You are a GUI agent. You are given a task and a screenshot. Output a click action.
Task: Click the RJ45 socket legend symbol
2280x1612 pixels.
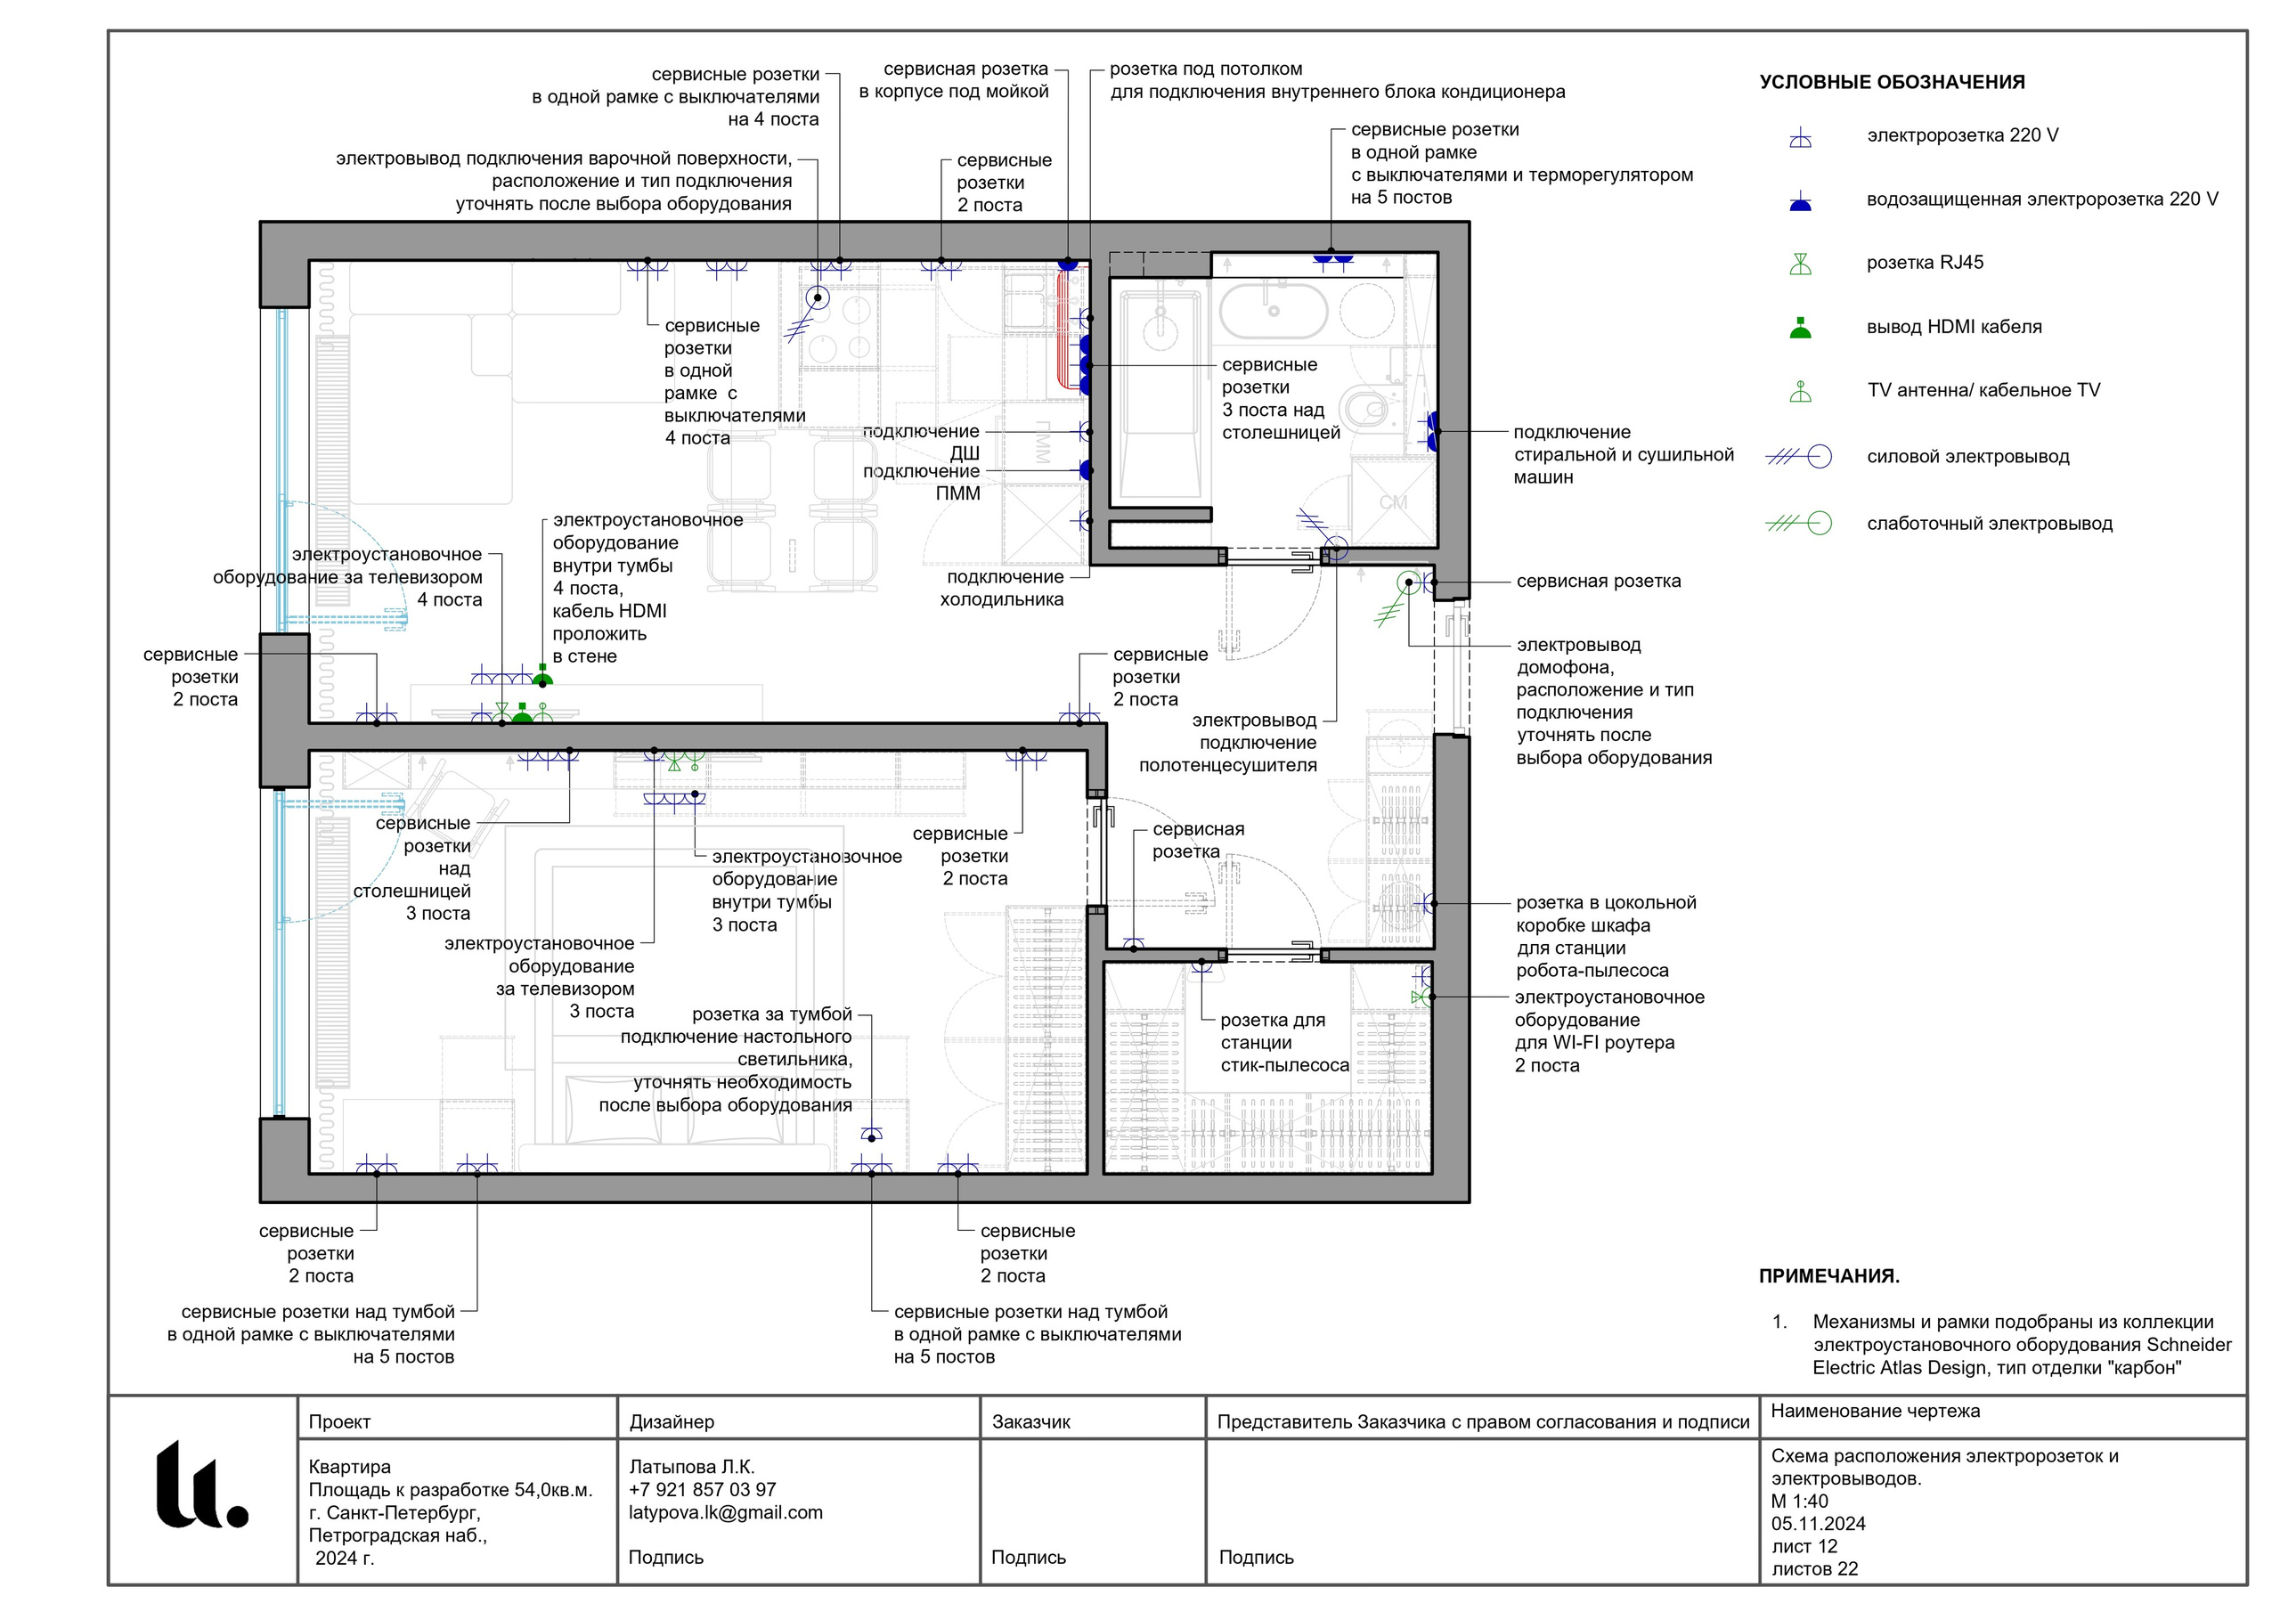tap(1800, 265)
